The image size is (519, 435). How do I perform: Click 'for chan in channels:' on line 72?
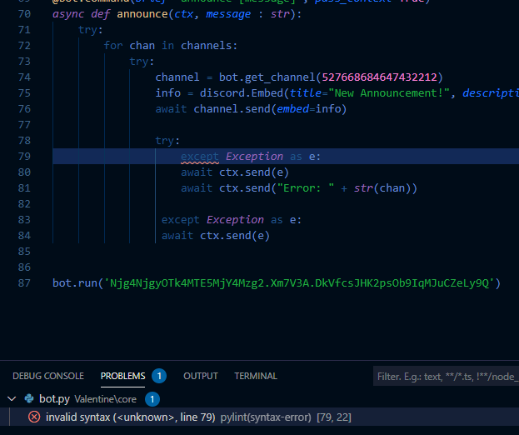coord(171,45)
